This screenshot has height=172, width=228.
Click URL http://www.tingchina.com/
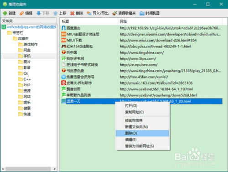[x=142, y=52]
